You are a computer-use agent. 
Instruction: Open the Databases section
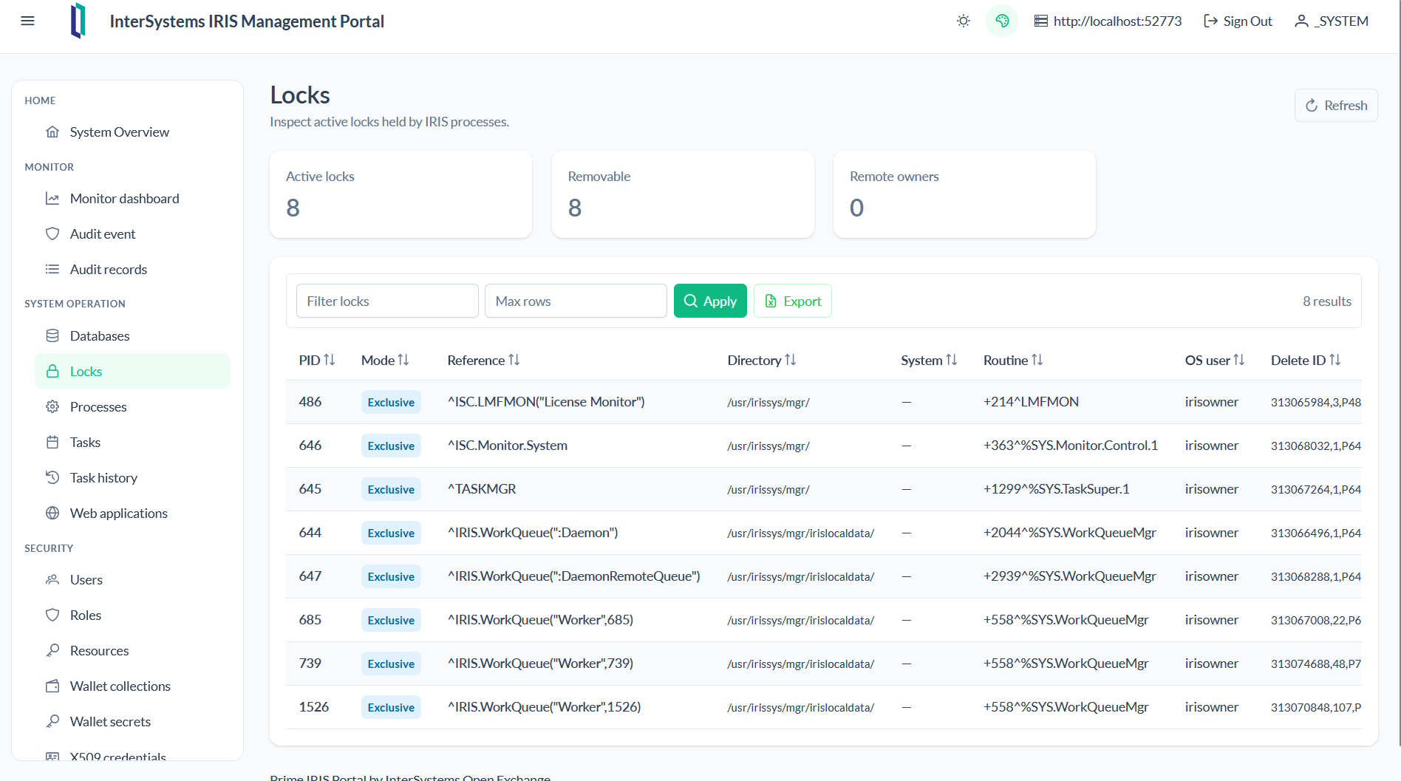pos(132,335)
